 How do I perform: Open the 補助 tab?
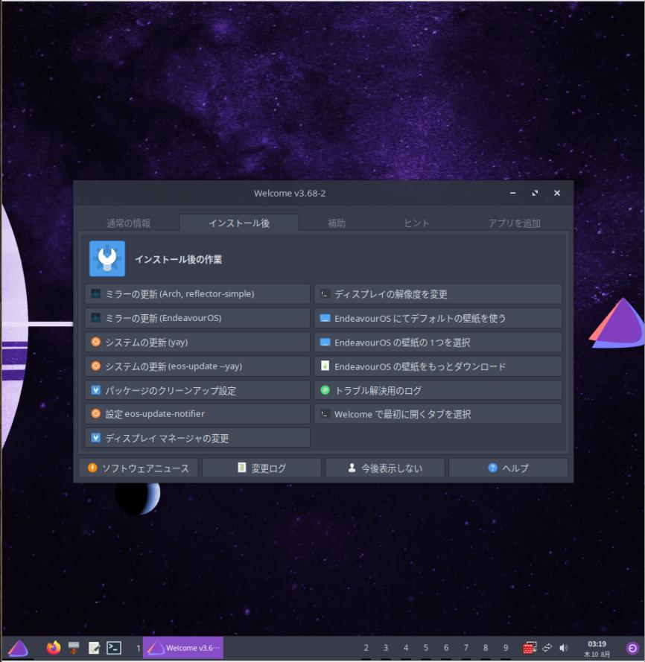pos(337,223)
